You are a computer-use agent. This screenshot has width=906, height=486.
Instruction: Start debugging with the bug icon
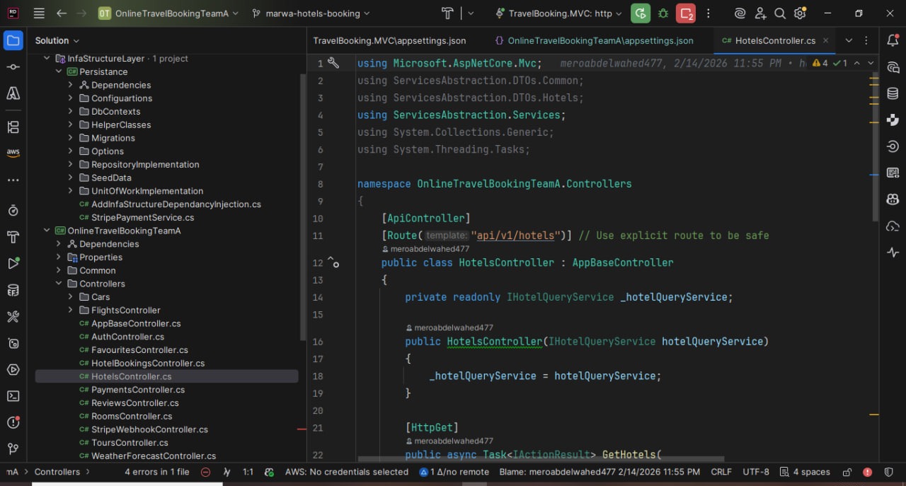click(x=663, y=13)
